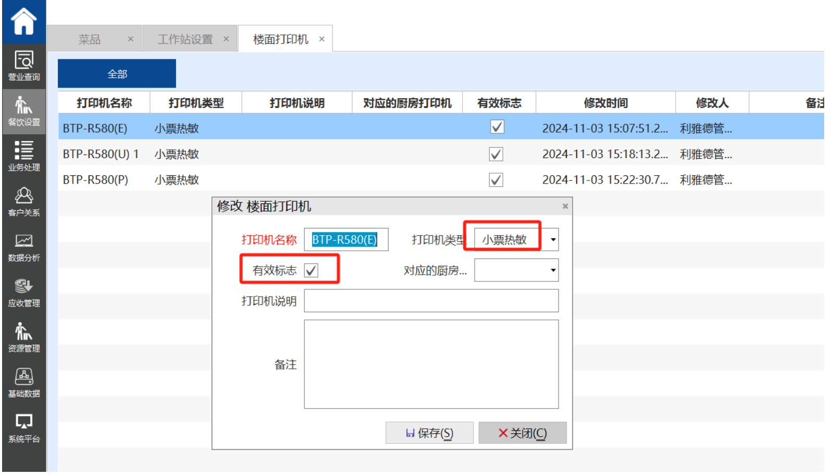Screen dimensions: 833x475
Task: Close the 工作站设置 tab
Action: point(226,39)
